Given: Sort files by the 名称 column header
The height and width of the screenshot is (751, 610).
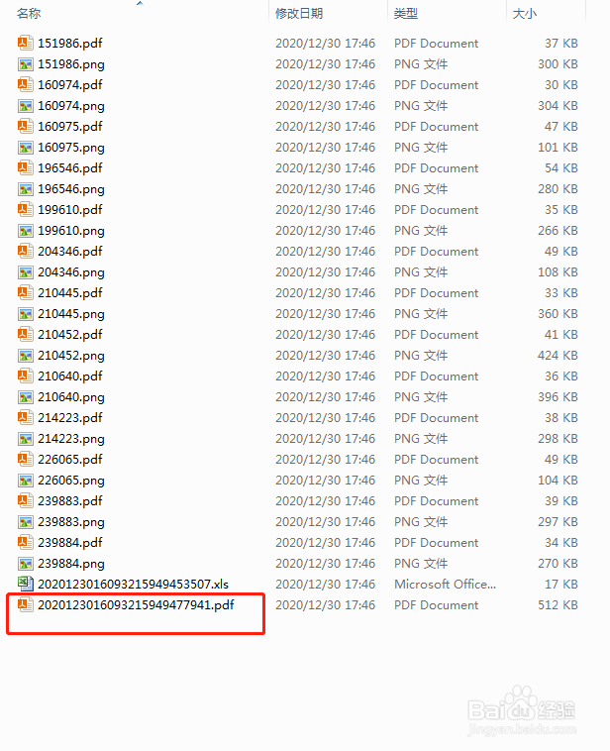Looking at the screenshot, I should [x=29, y=14].
